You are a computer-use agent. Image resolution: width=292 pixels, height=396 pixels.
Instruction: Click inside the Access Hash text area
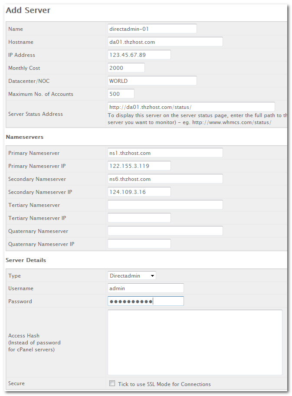coord(195,342)
